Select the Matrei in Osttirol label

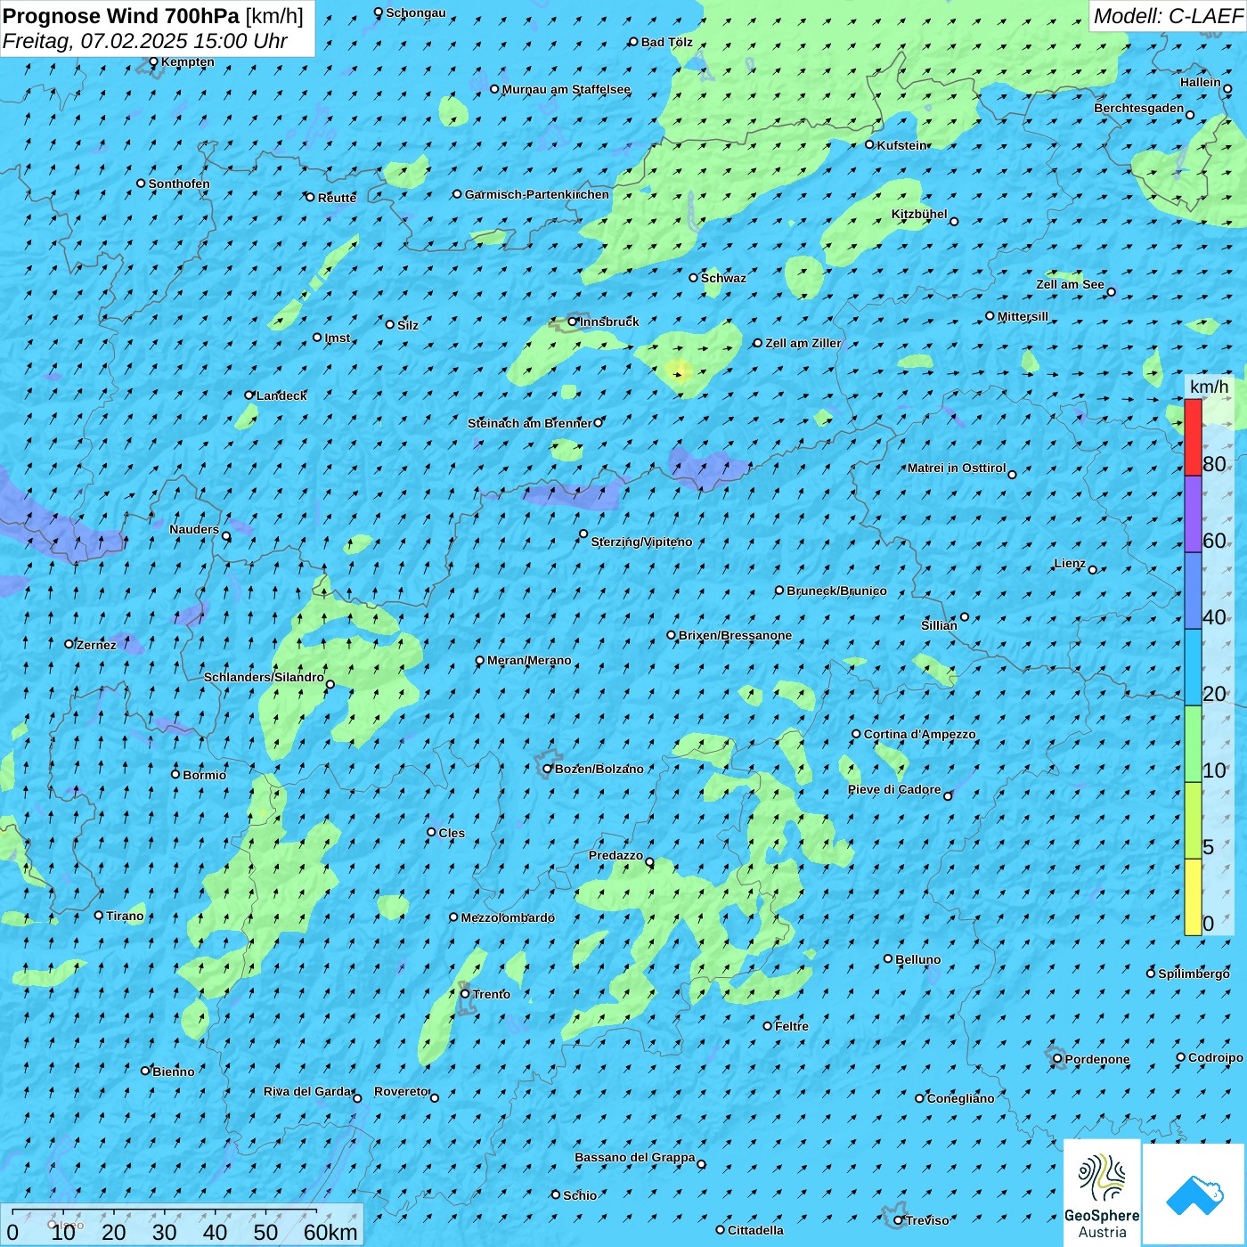click(x=957, y=468)
